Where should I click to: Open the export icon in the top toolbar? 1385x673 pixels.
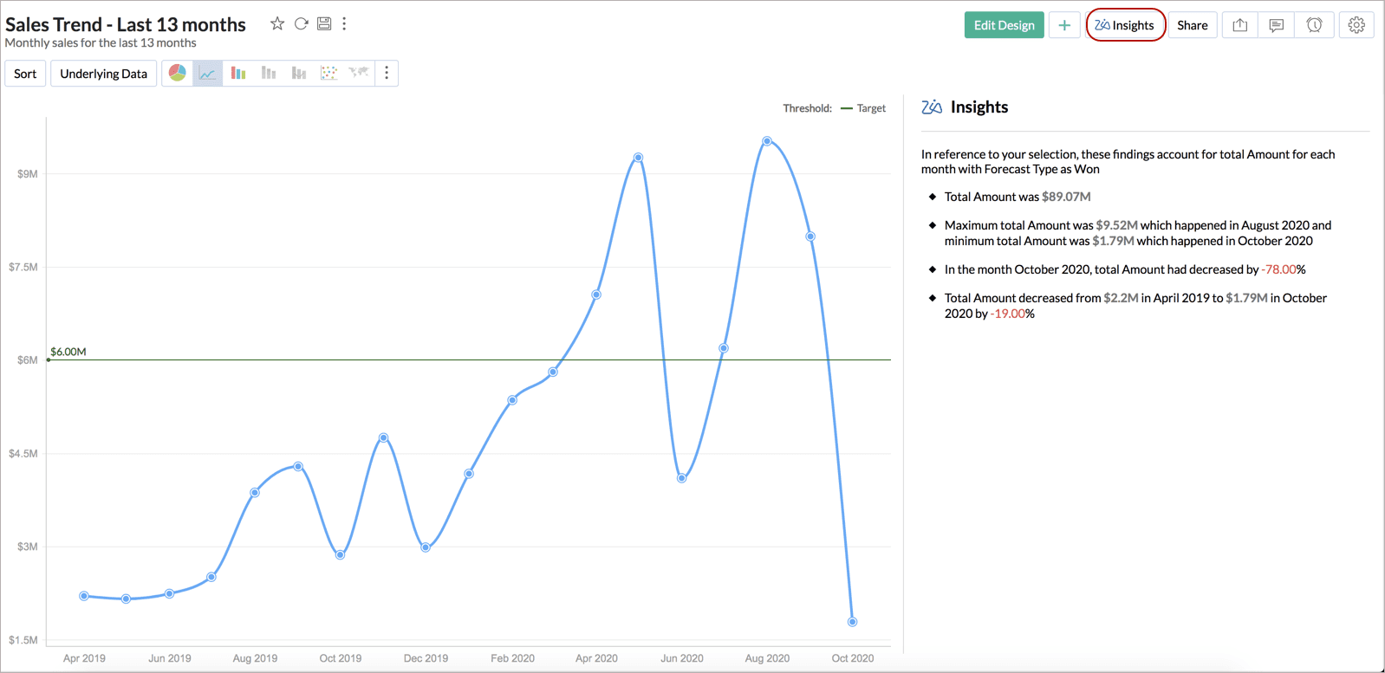pos(1240,25)
